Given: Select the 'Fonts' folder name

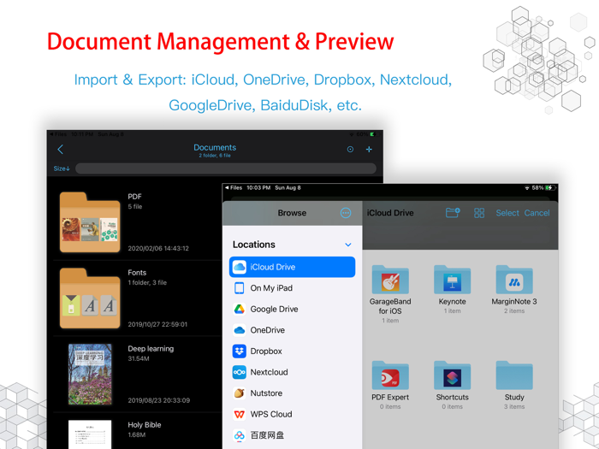Looking at the screenshot, I should point(137,273).
